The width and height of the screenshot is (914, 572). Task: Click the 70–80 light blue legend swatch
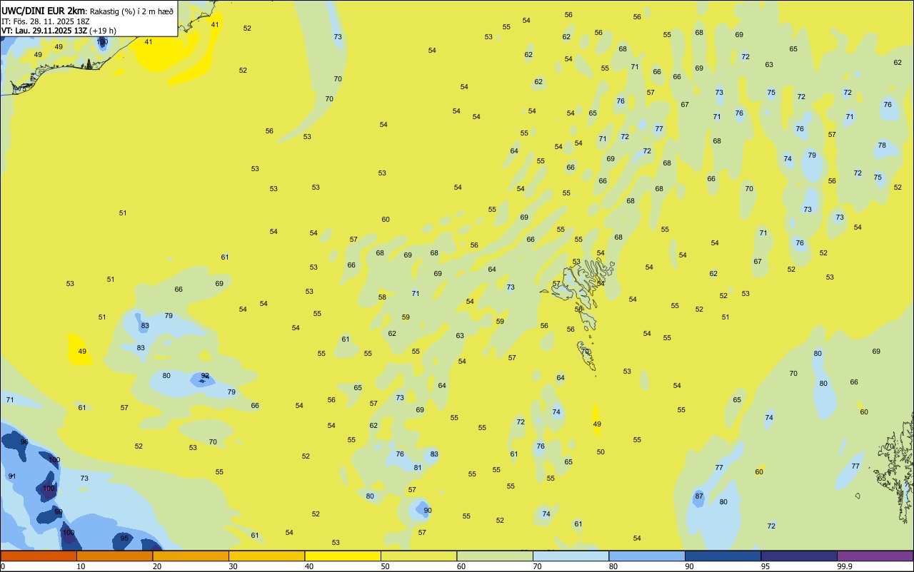pos(571,556)
